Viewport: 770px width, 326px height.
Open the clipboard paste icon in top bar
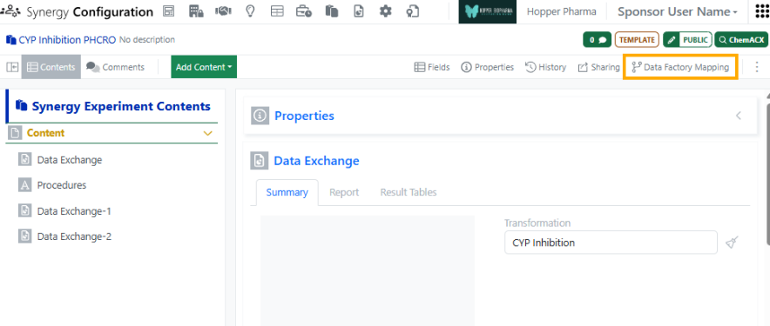tap(332, 11)
